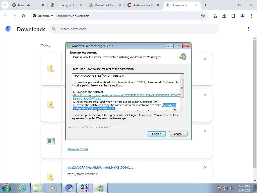
Task: Click Show in folder link
Action: [78, 149]
